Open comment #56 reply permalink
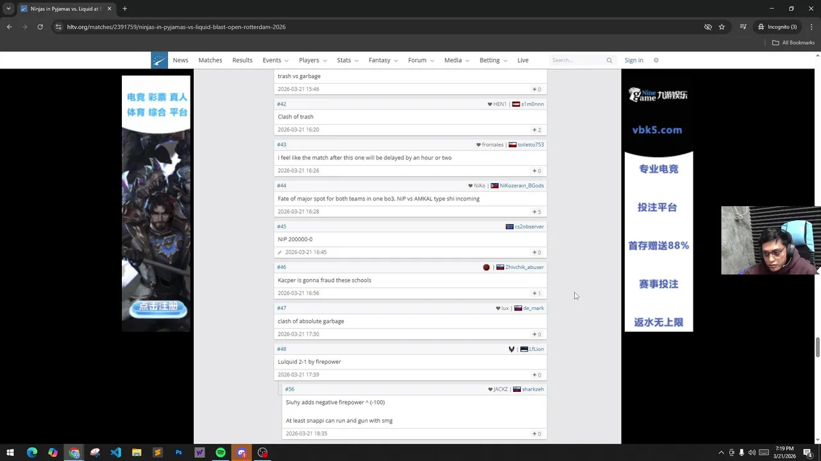Image resolution: width=821 pixels, height=461 pixels. tap(290, 389)
